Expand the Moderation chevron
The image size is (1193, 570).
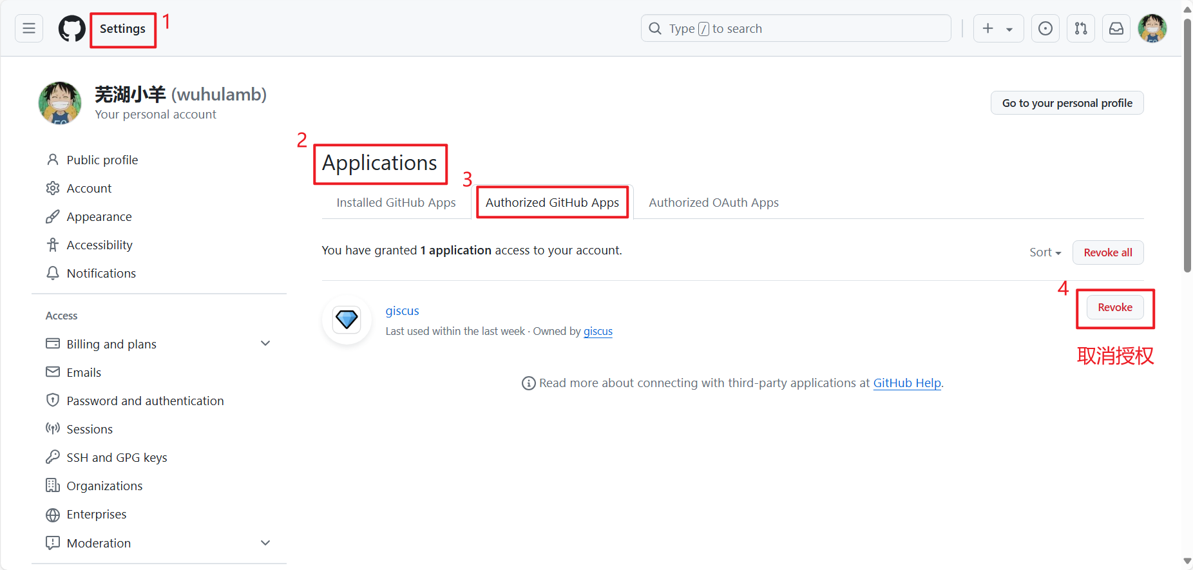click(x=265, y=543)
